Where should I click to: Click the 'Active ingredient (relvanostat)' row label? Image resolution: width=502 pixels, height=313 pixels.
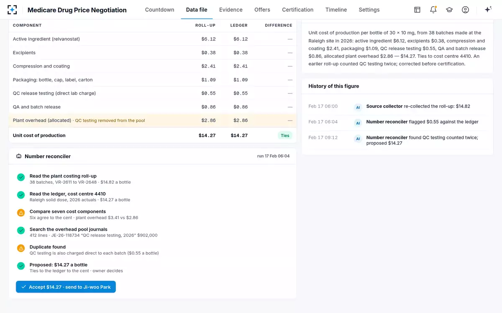(46, 39)
